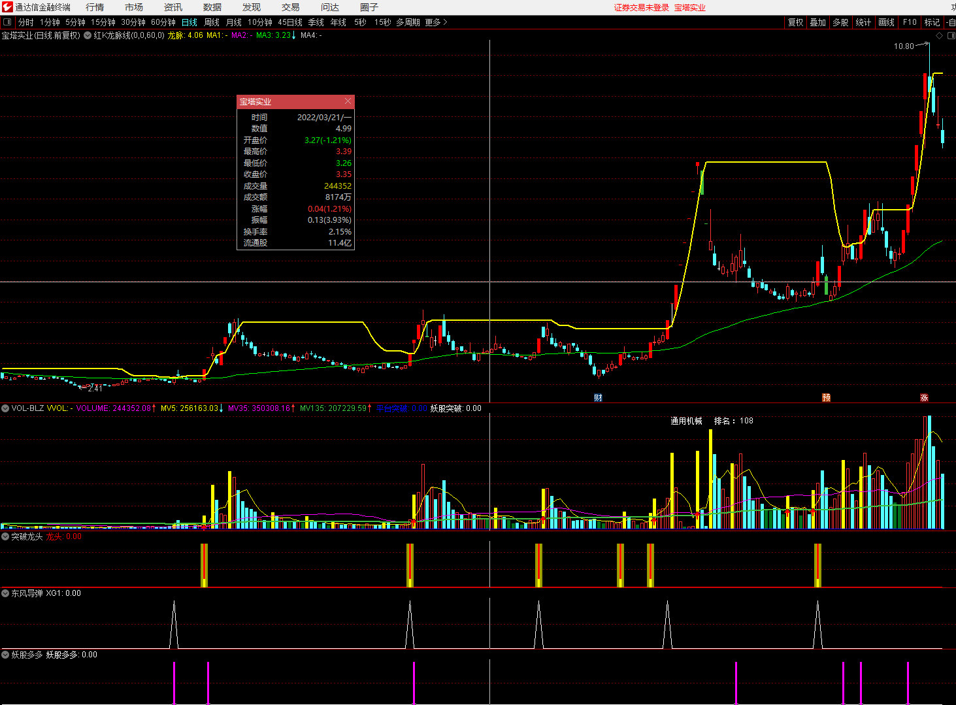Open the 红K龙脉线 indicator dropdown

coord(88,35)
